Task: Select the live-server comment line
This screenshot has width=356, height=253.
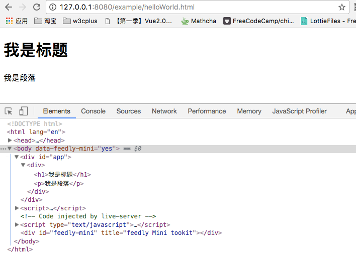Action: pyautogui.click(x=88, y=216)
